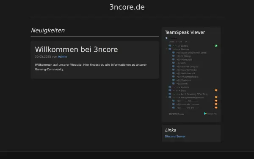
Task: Click the Art / Drawing / Painting channel icon
Action: pyautogui.click(x=170, y=94)
